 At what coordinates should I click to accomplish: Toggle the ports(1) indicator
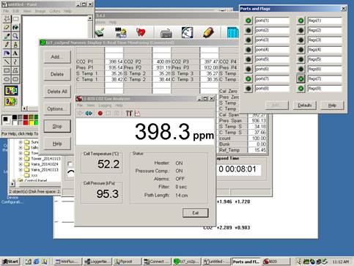(248, 21)
